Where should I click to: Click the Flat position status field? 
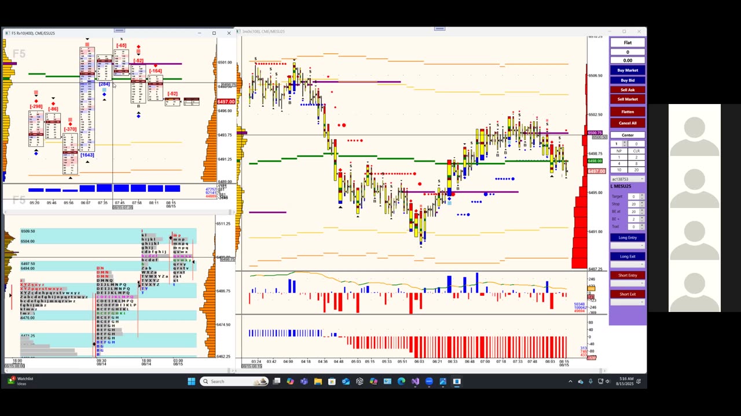pos(628,43)
